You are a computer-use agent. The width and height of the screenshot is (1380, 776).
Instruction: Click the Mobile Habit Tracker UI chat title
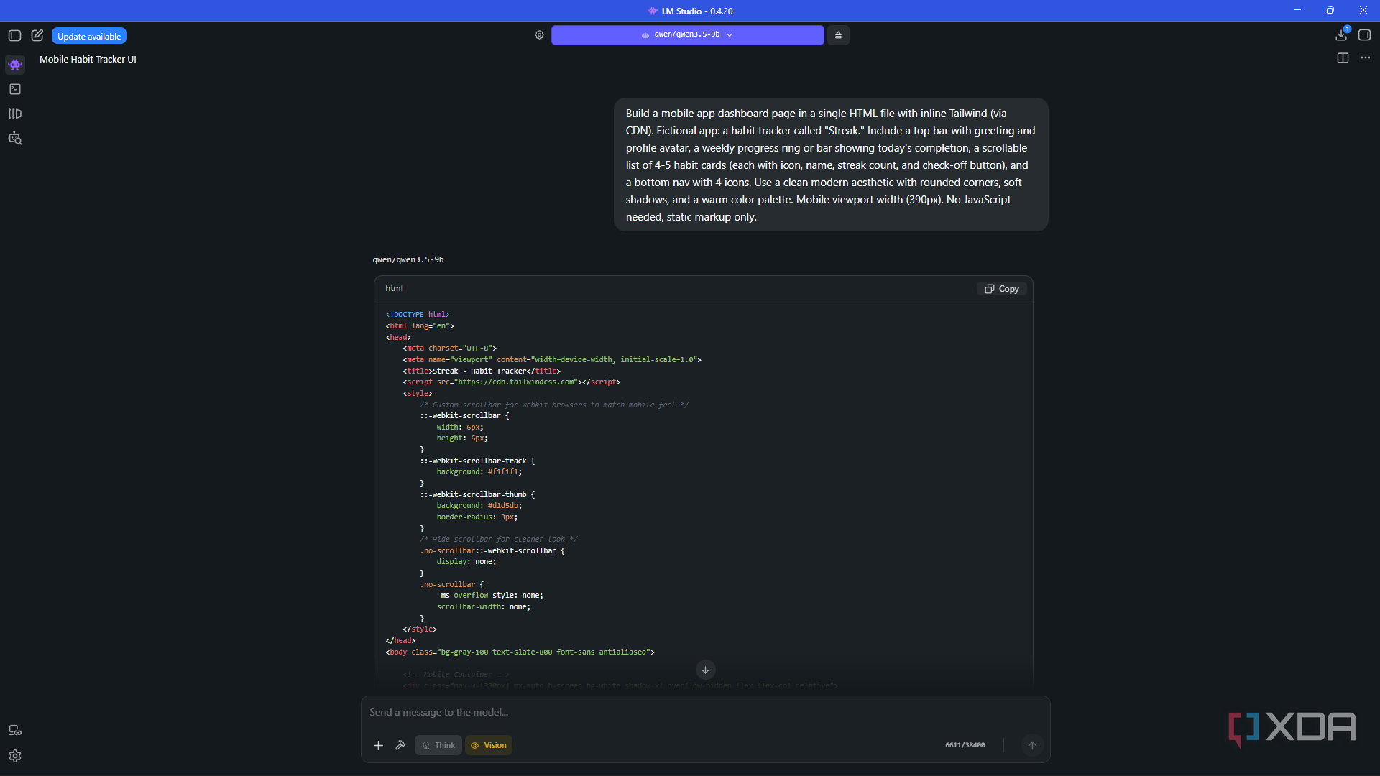tap(88, 60)
